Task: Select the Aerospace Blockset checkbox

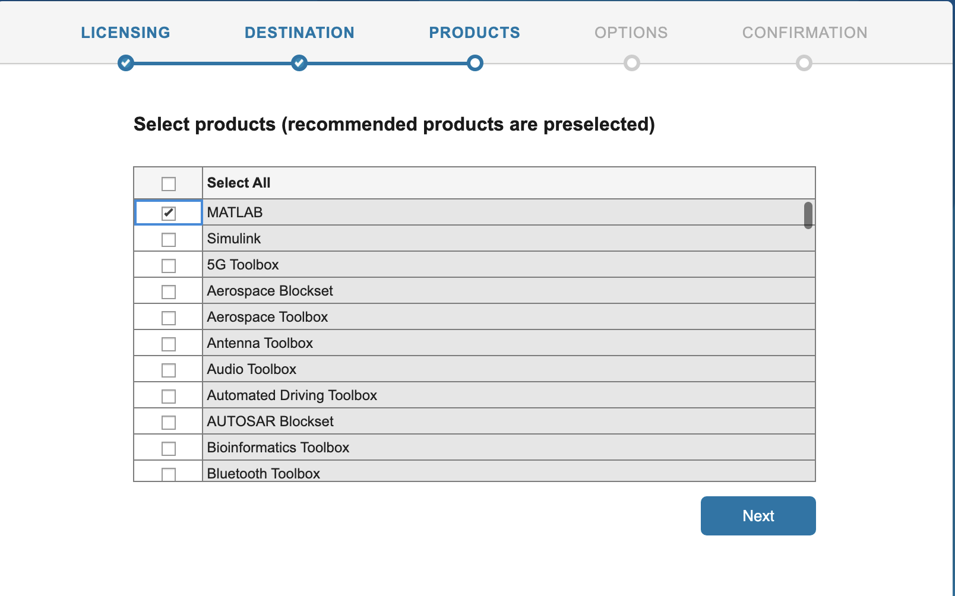Action: click(x=169, y=292)
